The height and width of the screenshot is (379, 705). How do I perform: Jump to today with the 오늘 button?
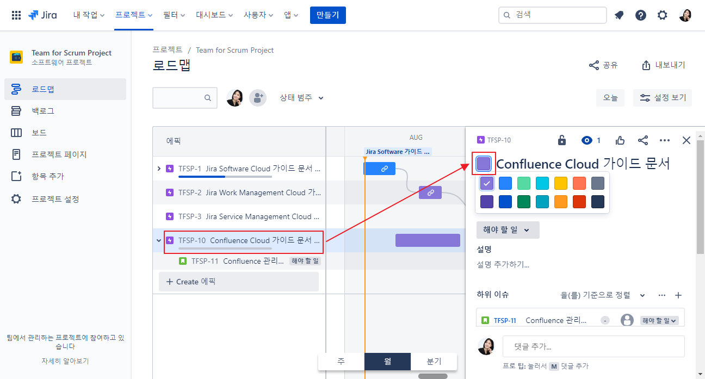coord(610,98)
